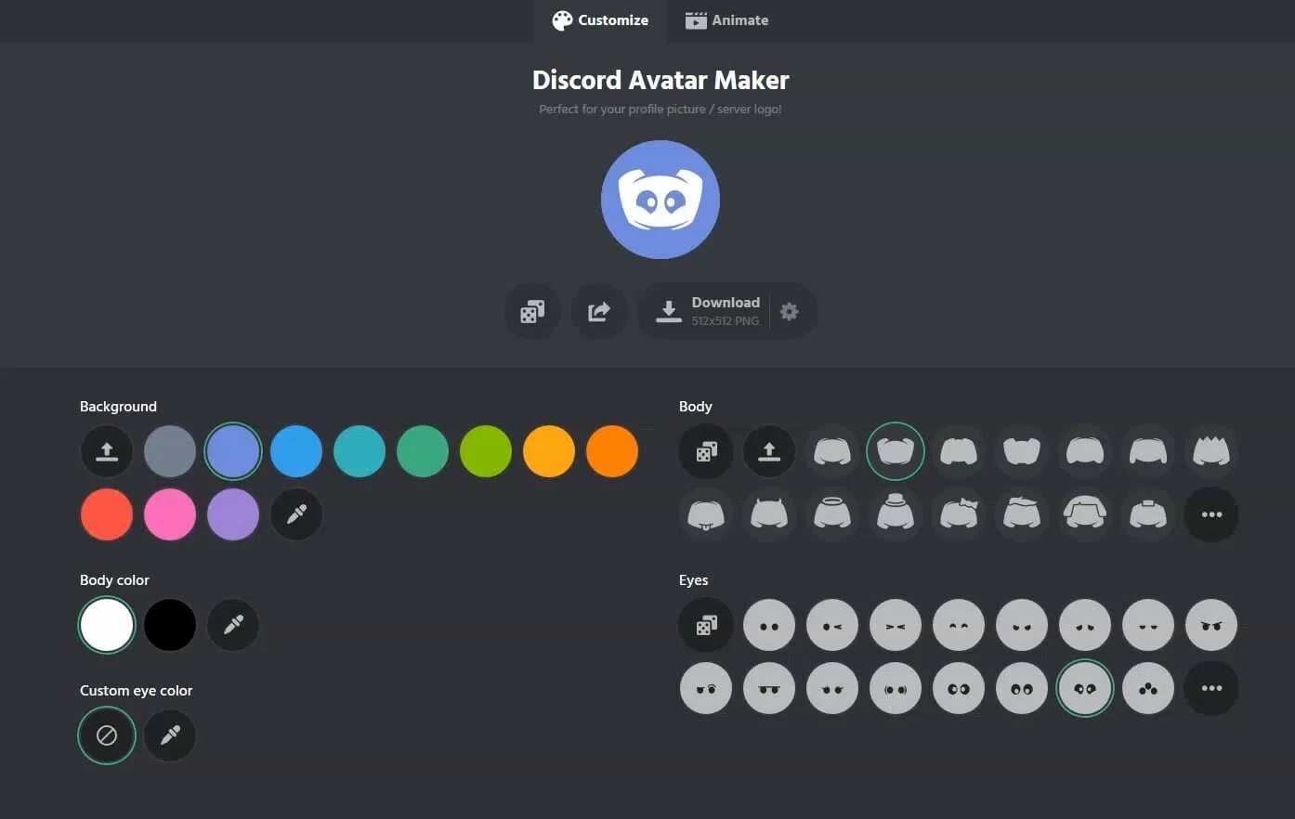1295x819 pixels.
Task: Select the angry eyebrow eyes
Action: pos(1211,625)
